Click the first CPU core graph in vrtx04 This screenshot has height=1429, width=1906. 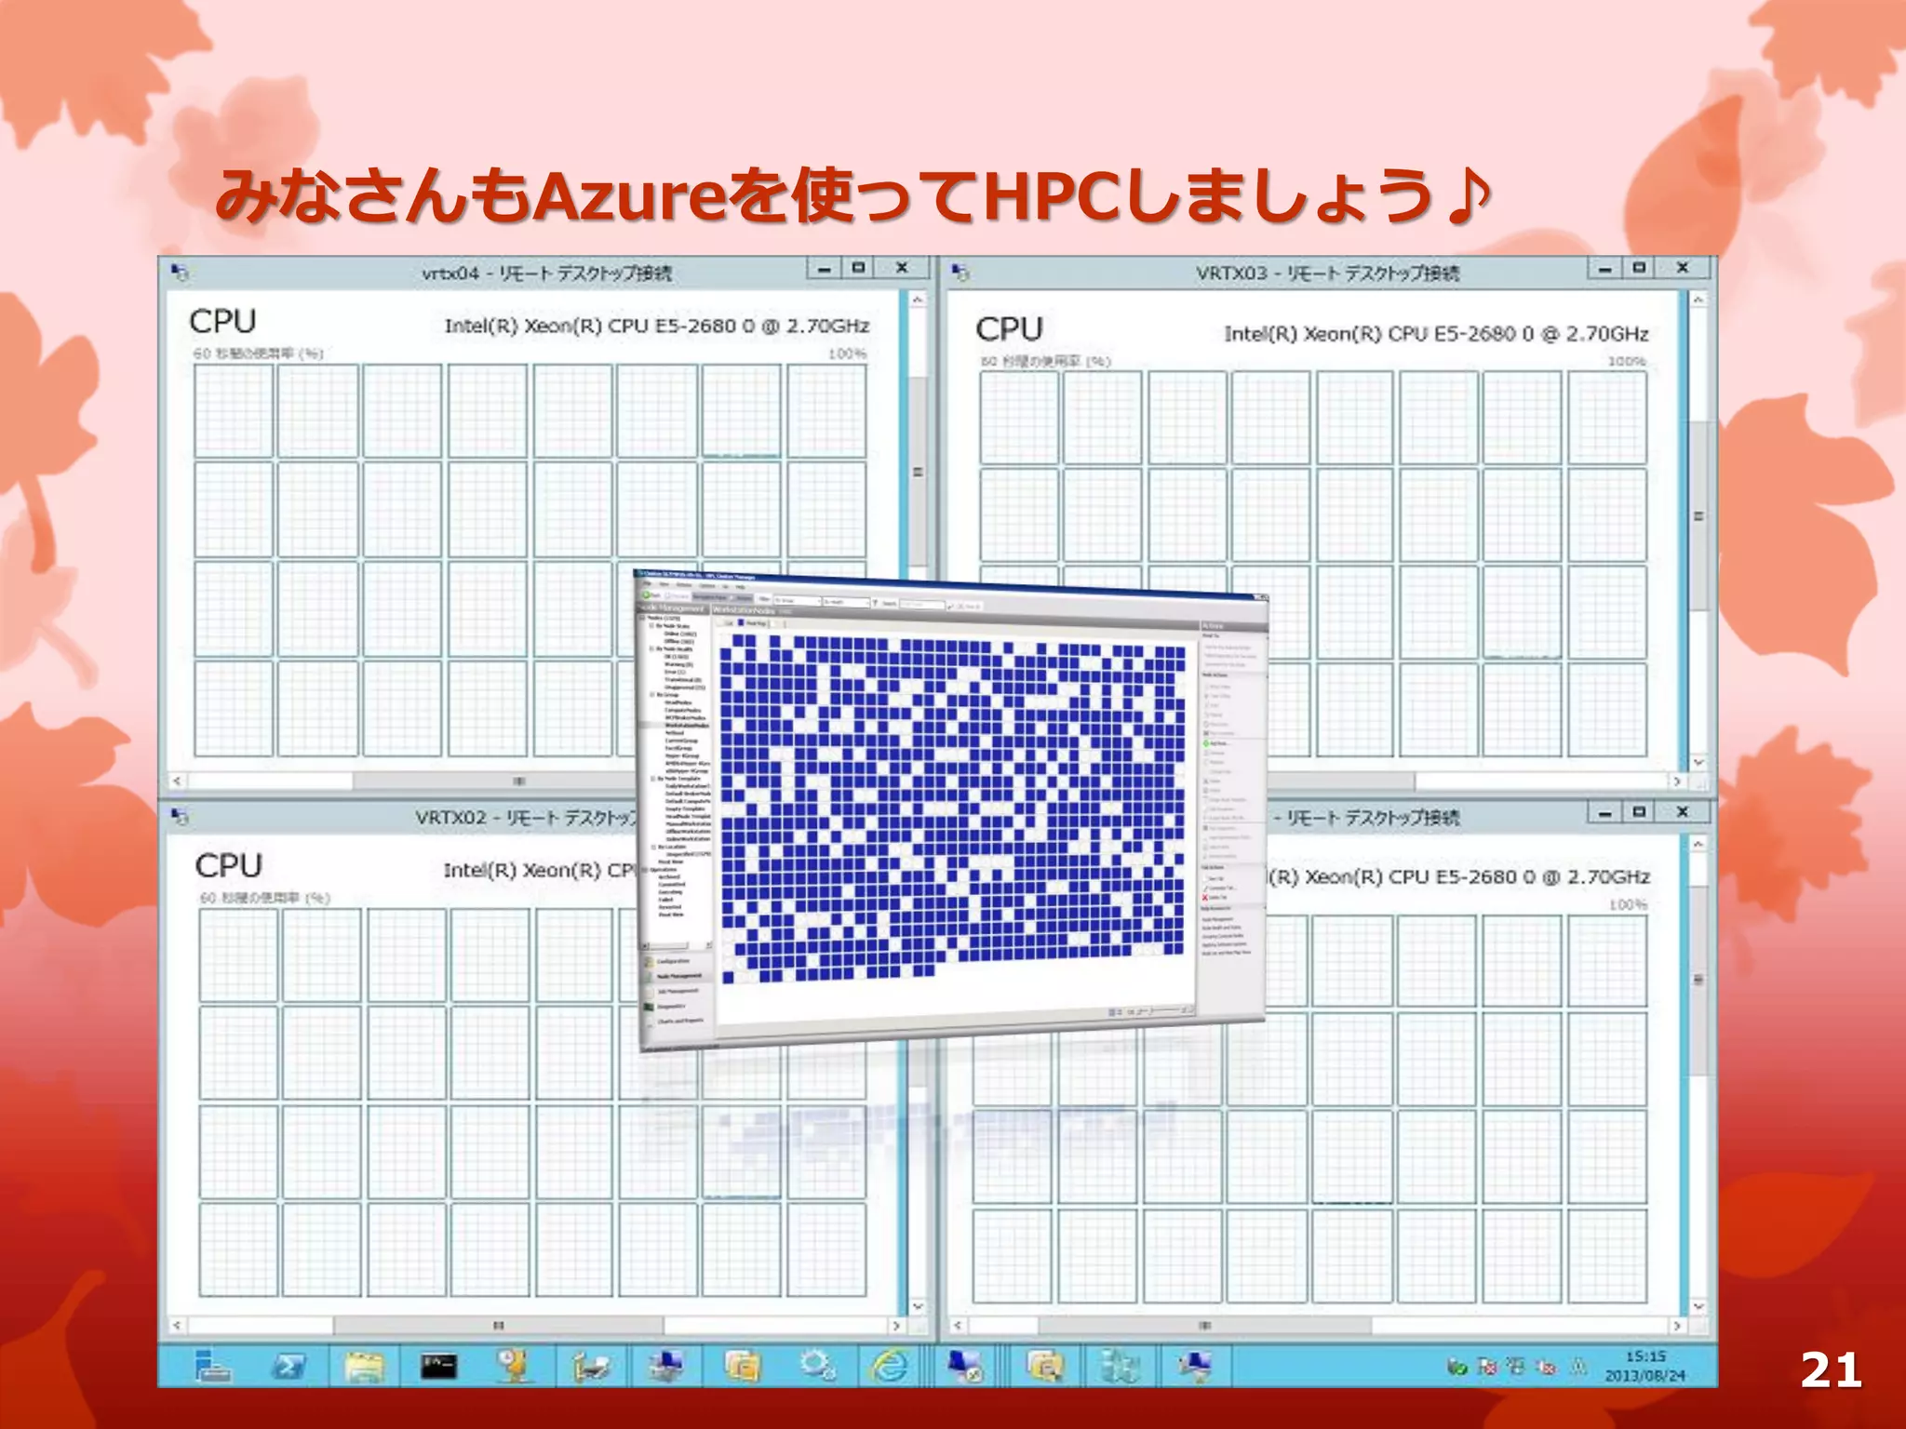tap(234, 410)
